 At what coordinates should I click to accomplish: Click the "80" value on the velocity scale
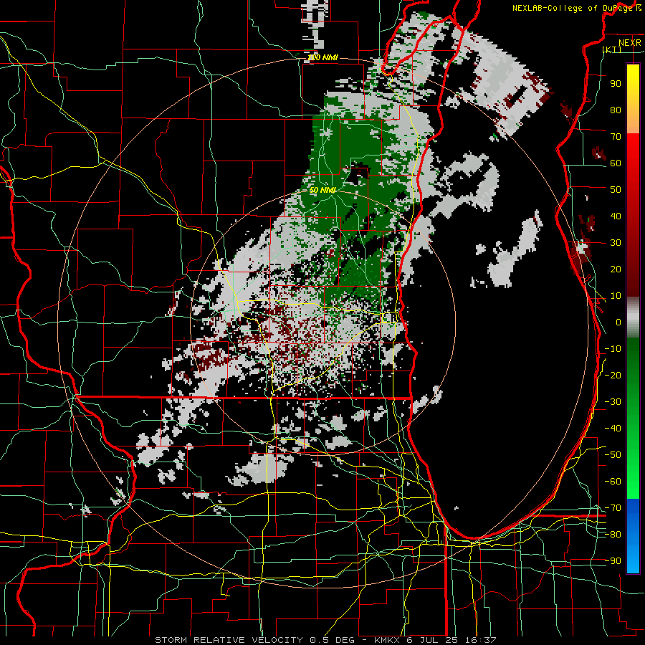click(616, 110)
